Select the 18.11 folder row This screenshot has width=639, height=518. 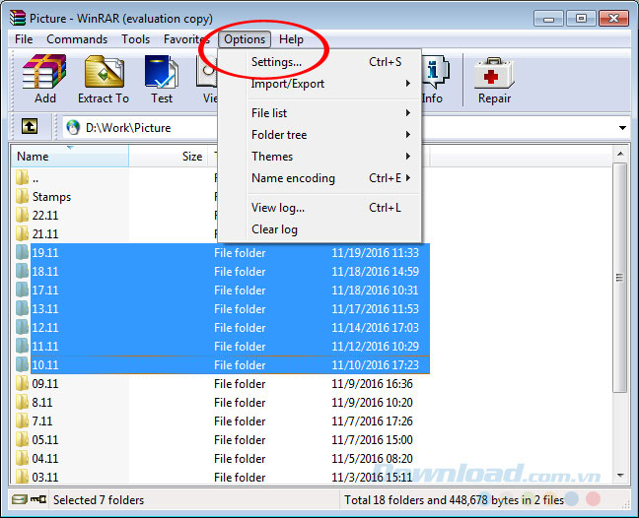223,272
